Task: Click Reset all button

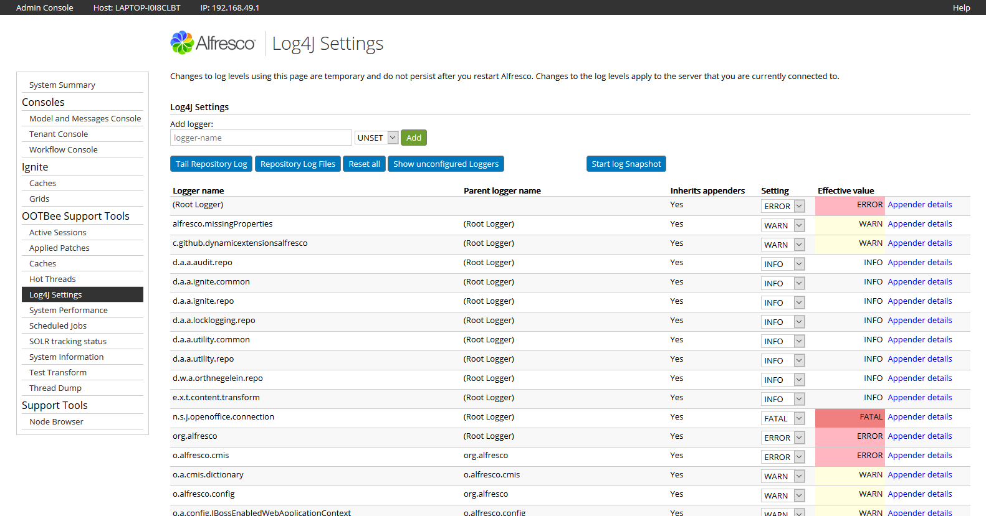Action: tap(364, 164)
